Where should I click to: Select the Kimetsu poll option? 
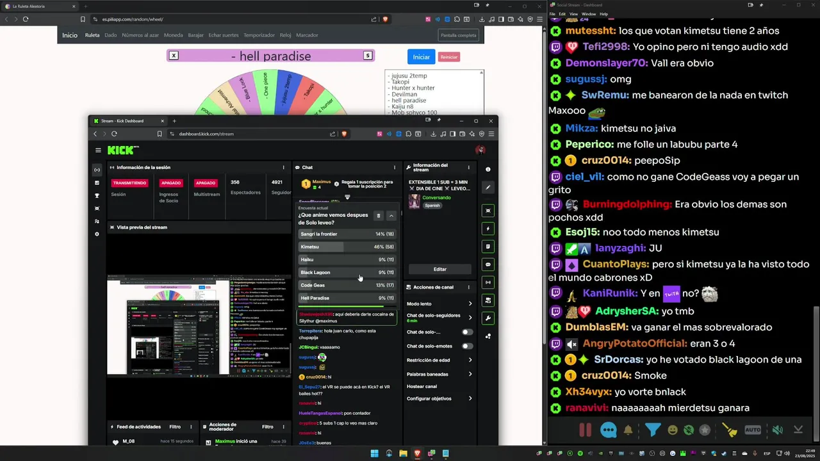click(347, 247)
